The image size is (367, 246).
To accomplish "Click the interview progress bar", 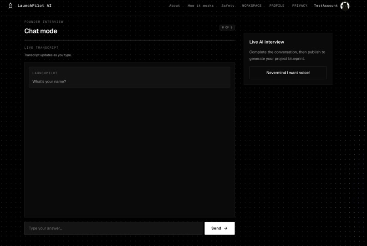I will click(x=129, y=40).
